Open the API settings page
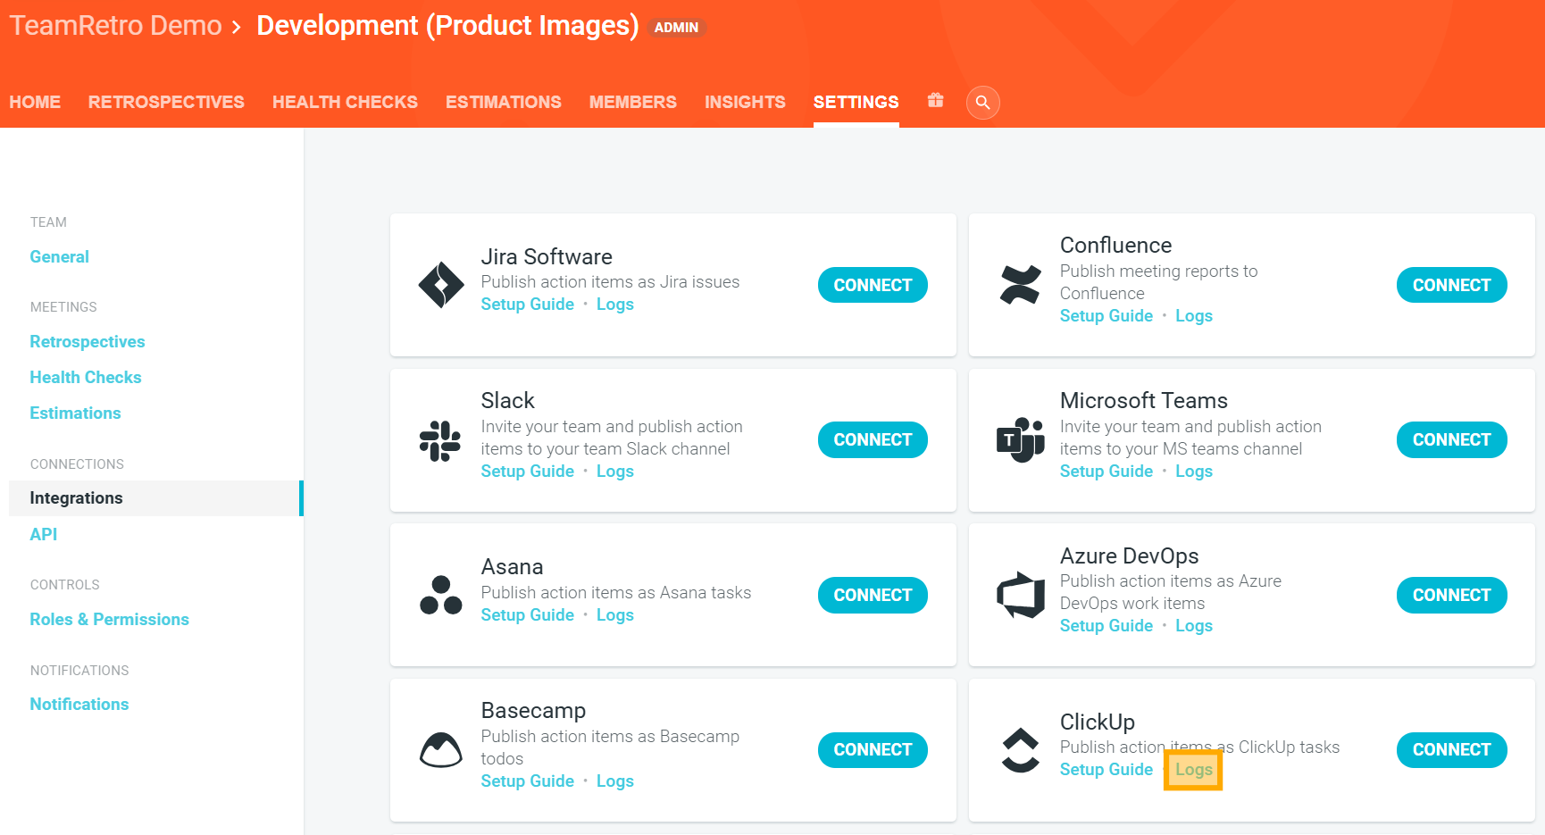This screenshot has height=835, width=1545. 44,534
